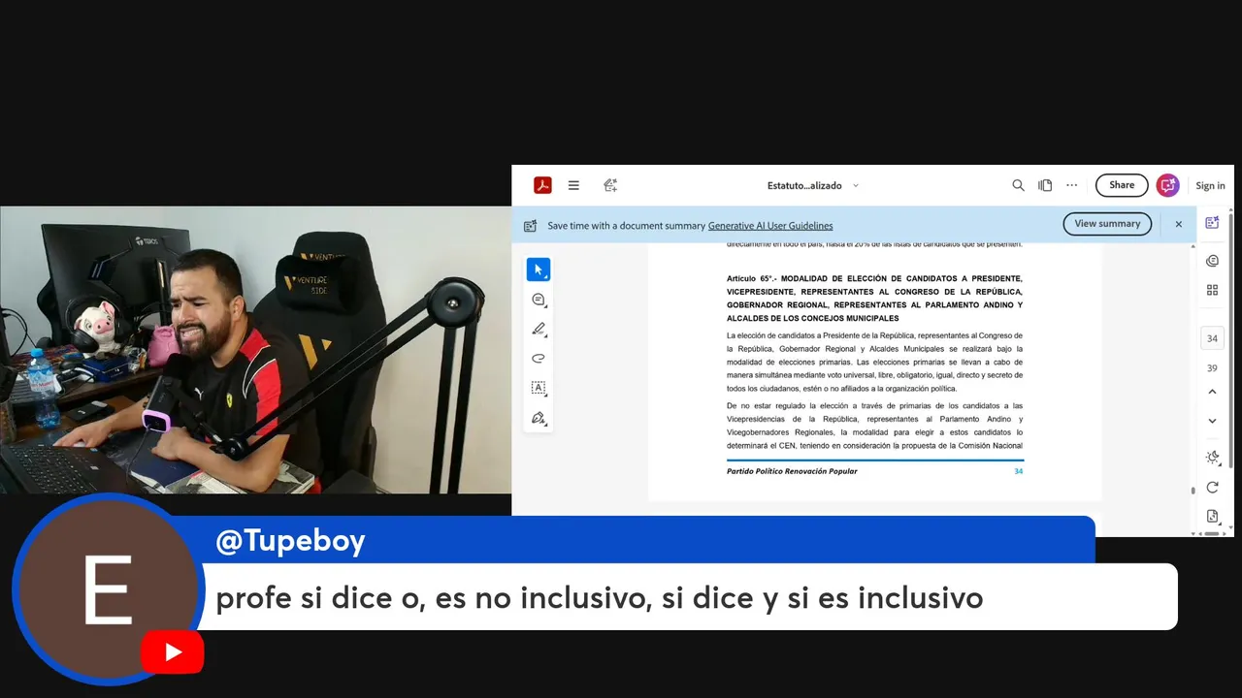Click the YouTube logo in the overlay
Screen dimensions: 1242x698
pos(172,652)
